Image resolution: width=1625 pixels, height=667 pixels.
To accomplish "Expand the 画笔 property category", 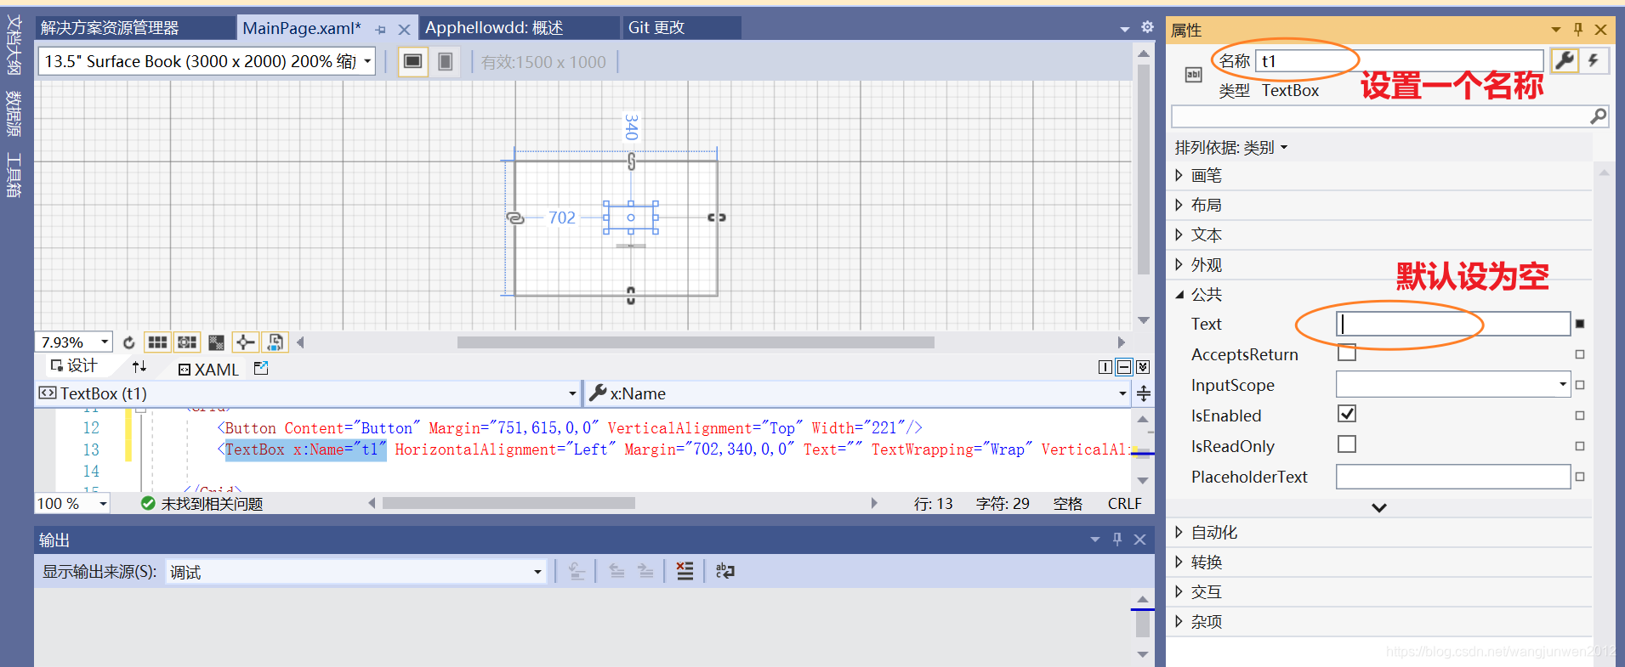I will [x=1179, y=175].
